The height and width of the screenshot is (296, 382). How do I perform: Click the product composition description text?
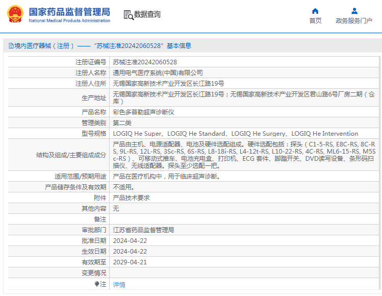point(244,155)
